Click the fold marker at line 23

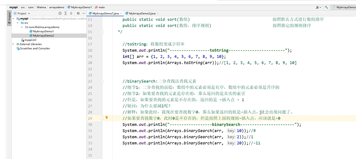102,81
